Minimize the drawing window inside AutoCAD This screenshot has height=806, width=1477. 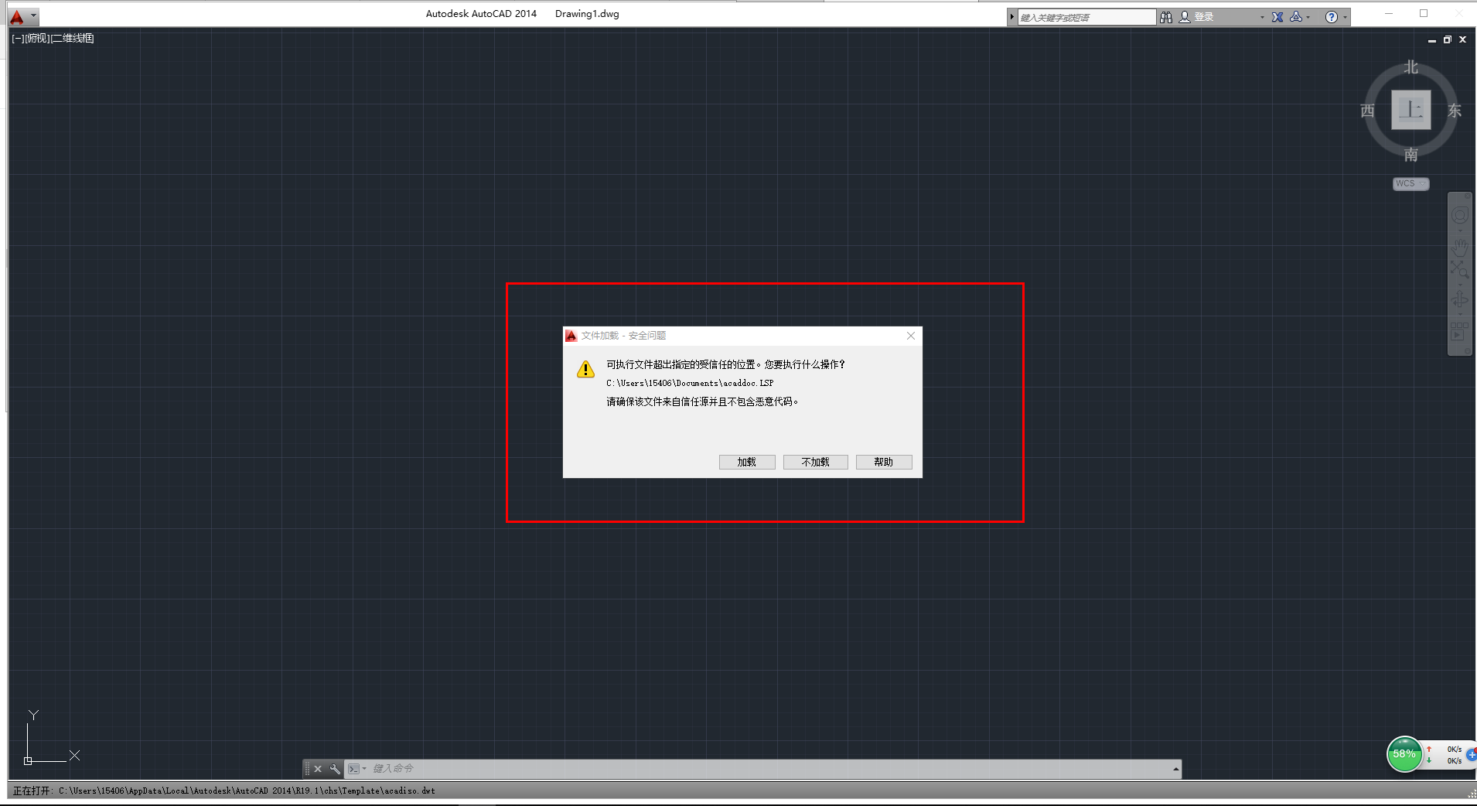tap(1432, 39)
